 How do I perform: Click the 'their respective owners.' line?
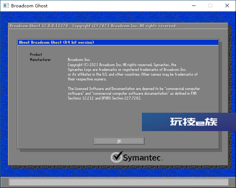(x=87, y=79)
